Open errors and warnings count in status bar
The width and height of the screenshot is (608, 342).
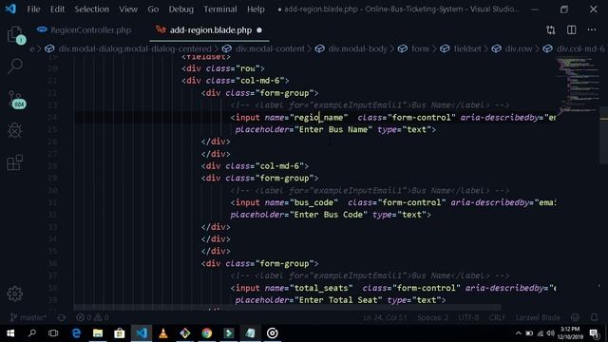[x=93, y=317]
